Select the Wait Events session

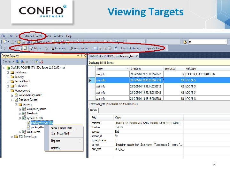(33, 132)
